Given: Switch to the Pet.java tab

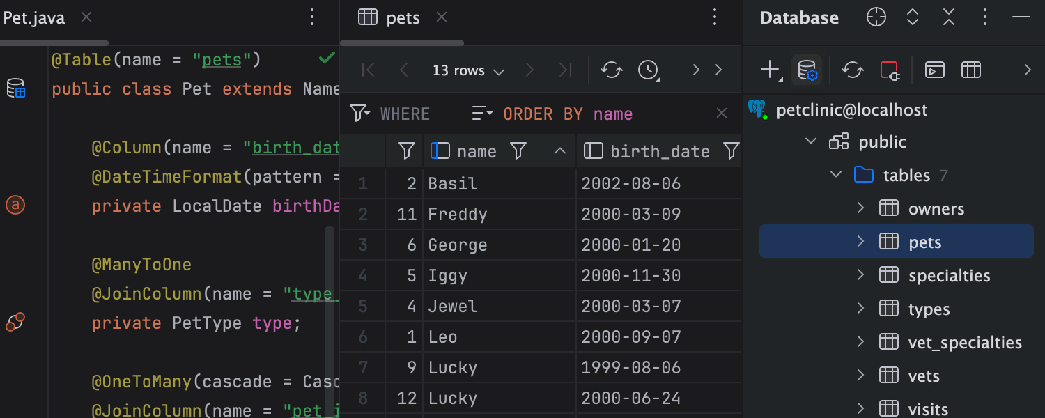Looking at the screenshot, I should click(35, 18).
